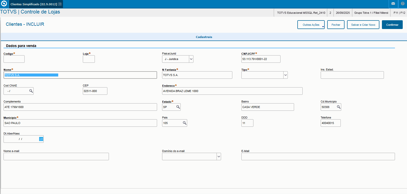Switch to Clientes Simplificado tab
Viewport: 407px width, 194px height.
(x=34, y=4)
